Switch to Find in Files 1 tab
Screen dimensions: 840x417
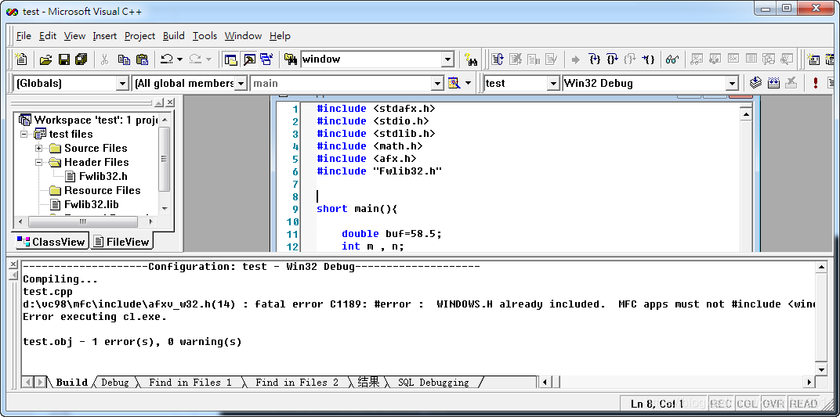coord(190,383)
